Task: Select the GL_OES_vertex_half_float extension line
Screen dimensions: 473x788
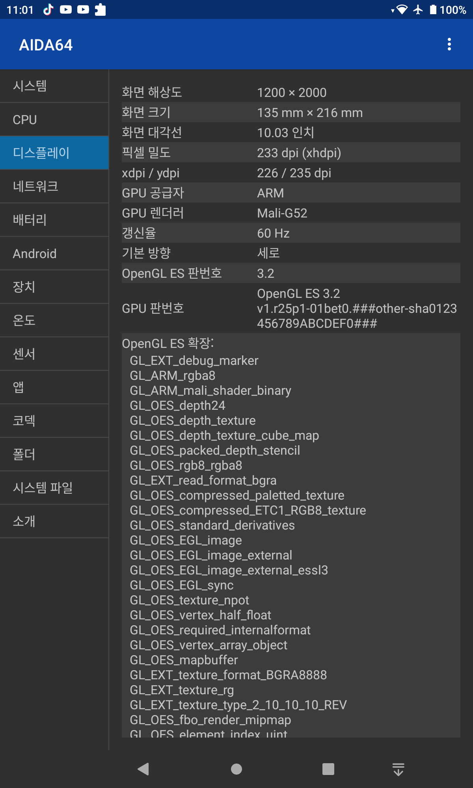Action: click(x=201, y=615)
